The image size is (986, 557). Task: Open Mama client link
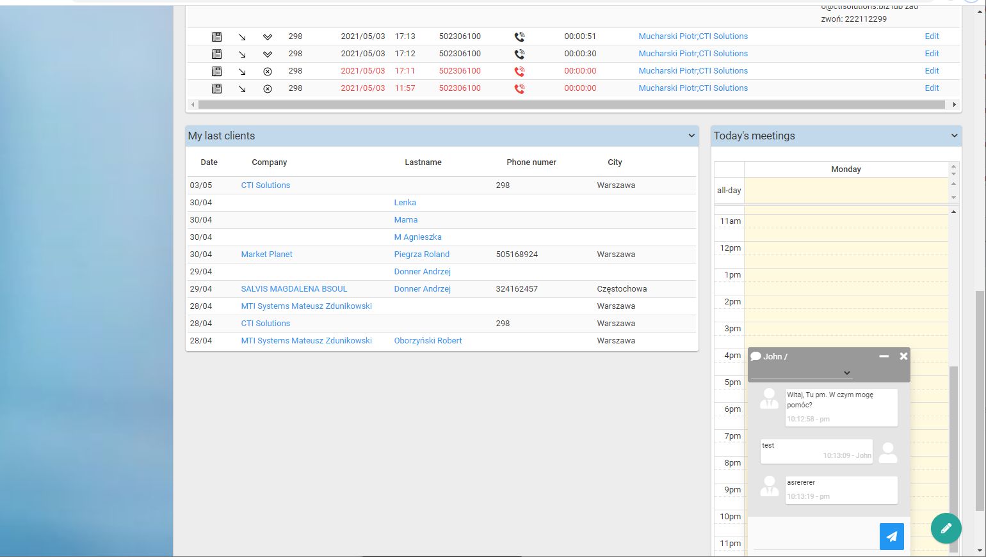(x=405, y=220)
